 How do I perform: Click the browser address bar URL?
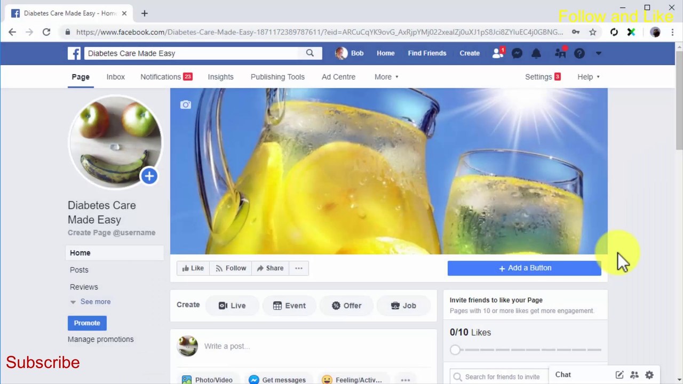319,32
